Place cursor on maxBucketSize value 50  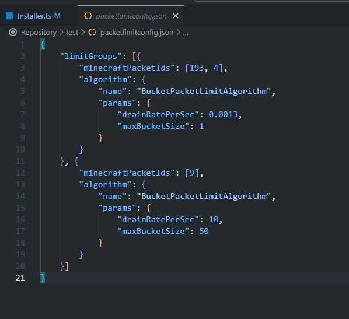[204, 231]
